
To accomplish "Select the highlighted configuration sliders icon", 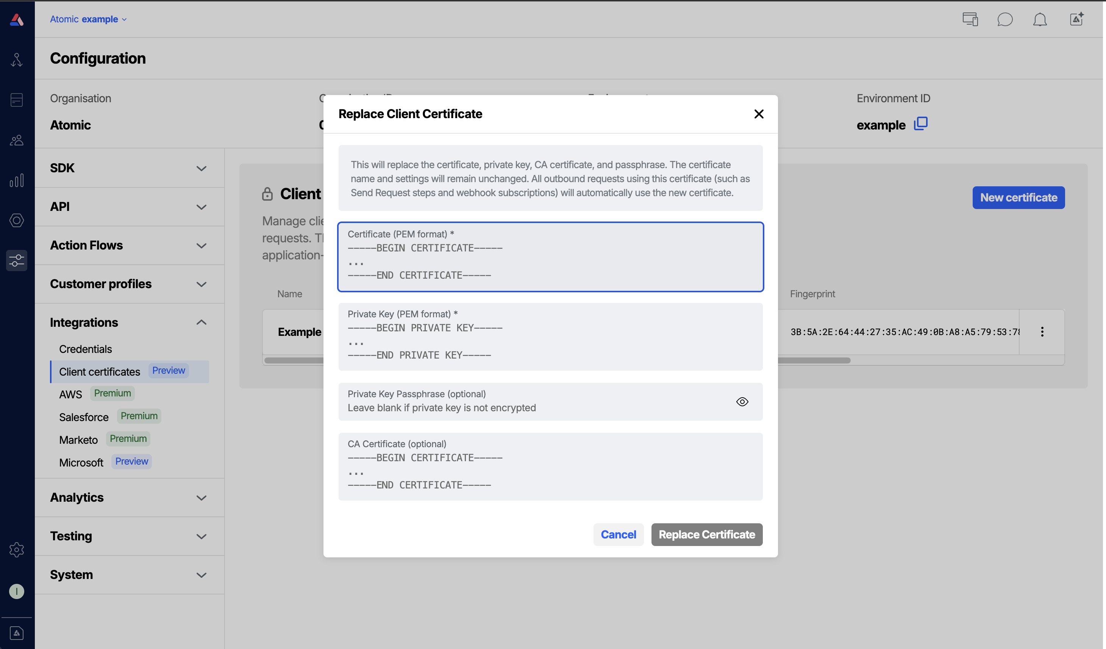I will (17, 260).
